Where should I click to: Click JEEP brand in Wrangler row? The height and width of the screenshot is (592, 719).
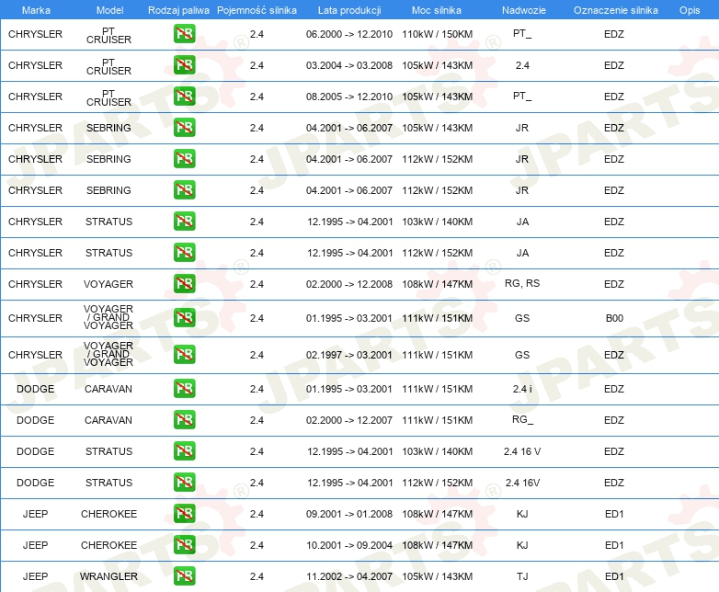click(35, 576)
